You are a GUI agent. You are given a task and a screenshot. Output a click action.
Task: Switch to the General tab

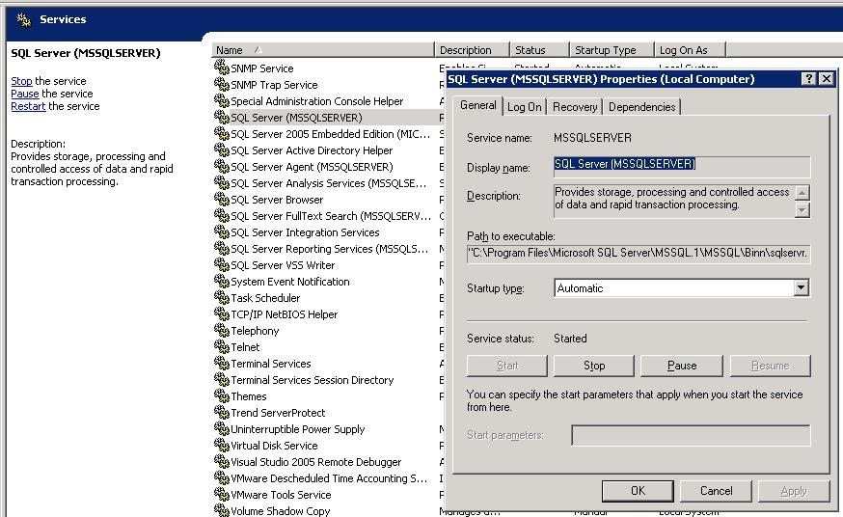click(x=477, y=105)
